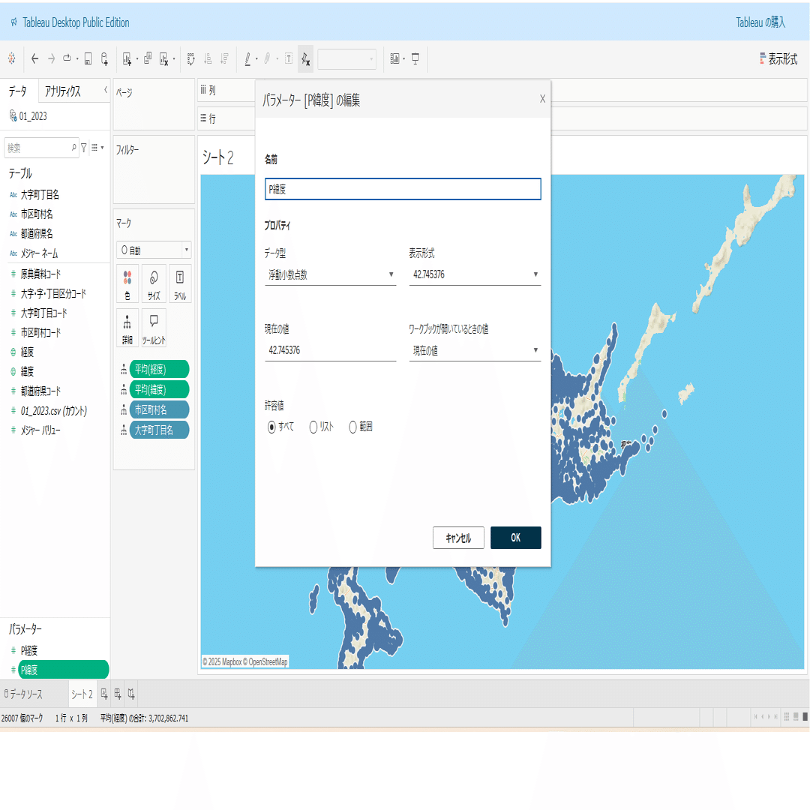Select the リスト allowable values radio button
810x810 pixels.
312,426
